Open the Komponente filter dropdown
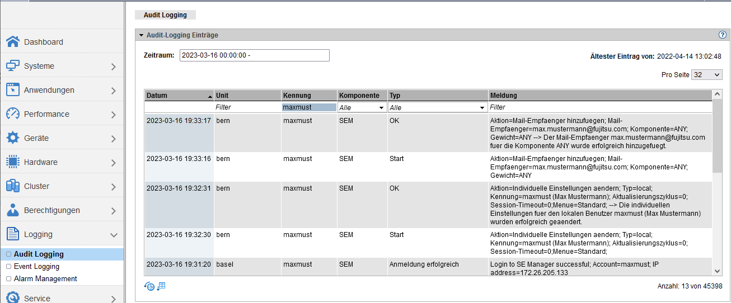Image resolution: width=731 pixels, height=303 pixels. (x=362, y=107)
